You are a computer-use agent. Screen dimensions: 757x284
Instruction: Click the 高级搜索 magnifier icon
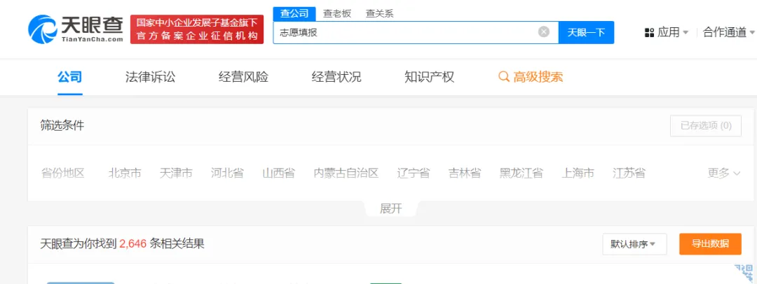503,77
